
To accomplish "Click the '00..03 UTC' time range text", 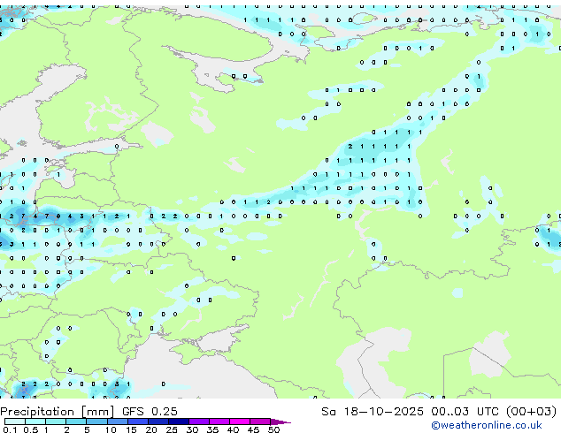I will tap(465, 412).
